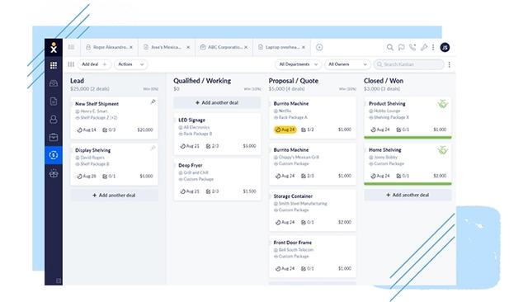Screen dimensions: 528x302
Task: Switch to the Laptop overhea tab
Action: 281,48
